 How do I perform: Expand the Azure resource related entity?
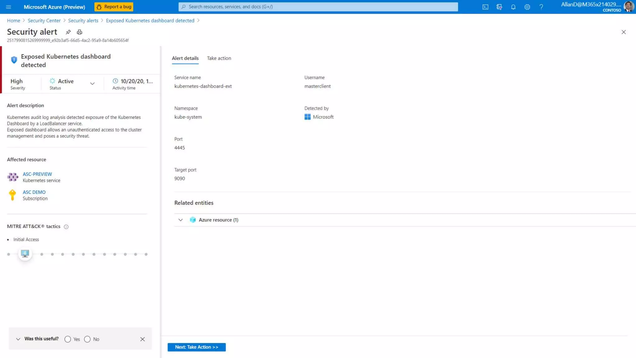180,220
